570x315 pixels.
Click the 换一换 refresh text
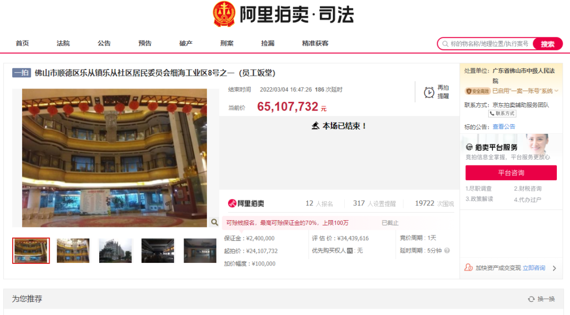546,299
